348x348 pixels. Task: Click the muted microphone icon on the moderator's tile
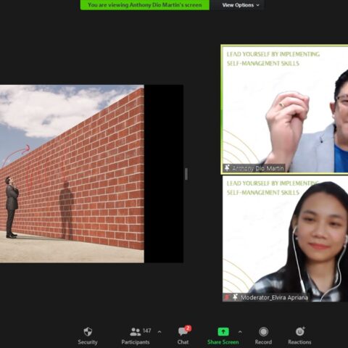coord(226,297)
